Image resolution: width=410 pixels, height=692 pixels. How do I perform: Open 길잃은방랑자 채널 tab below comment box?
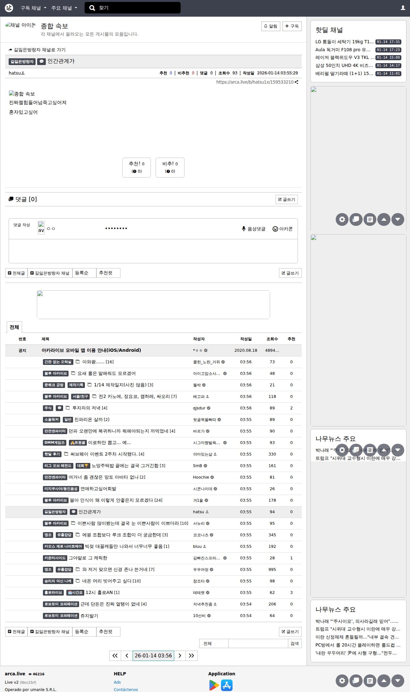click(x=50, y=273)
